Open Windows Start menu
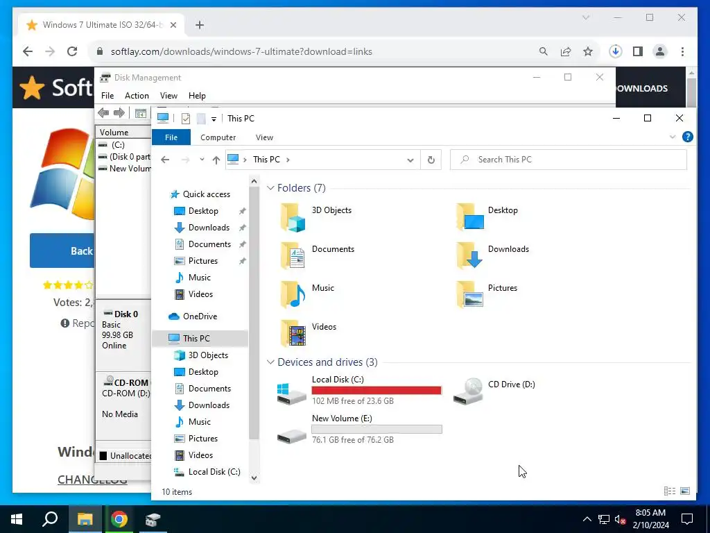The image size is (710, 533). click(x=17, y=519)
